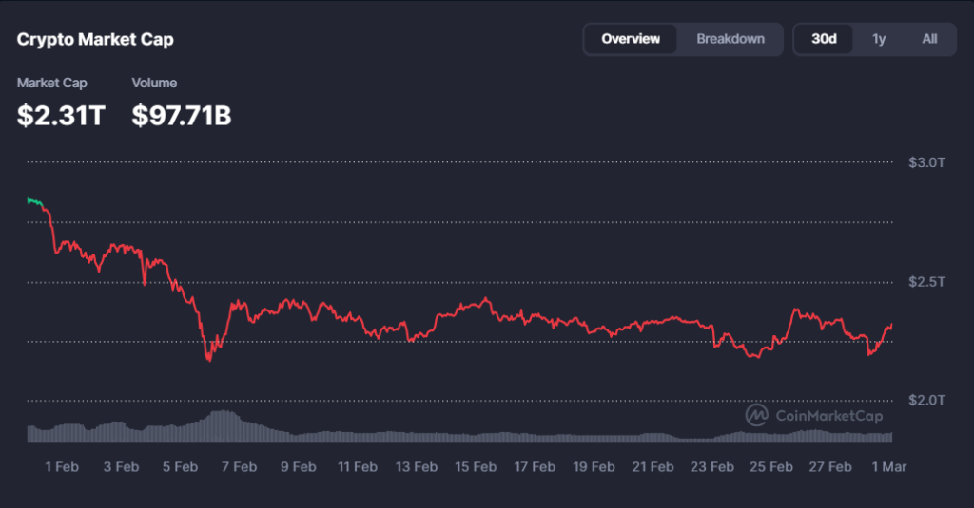Viewport: 974px width, 508px height.
Task: Click the 1 Feb date label
Action: 61,466
